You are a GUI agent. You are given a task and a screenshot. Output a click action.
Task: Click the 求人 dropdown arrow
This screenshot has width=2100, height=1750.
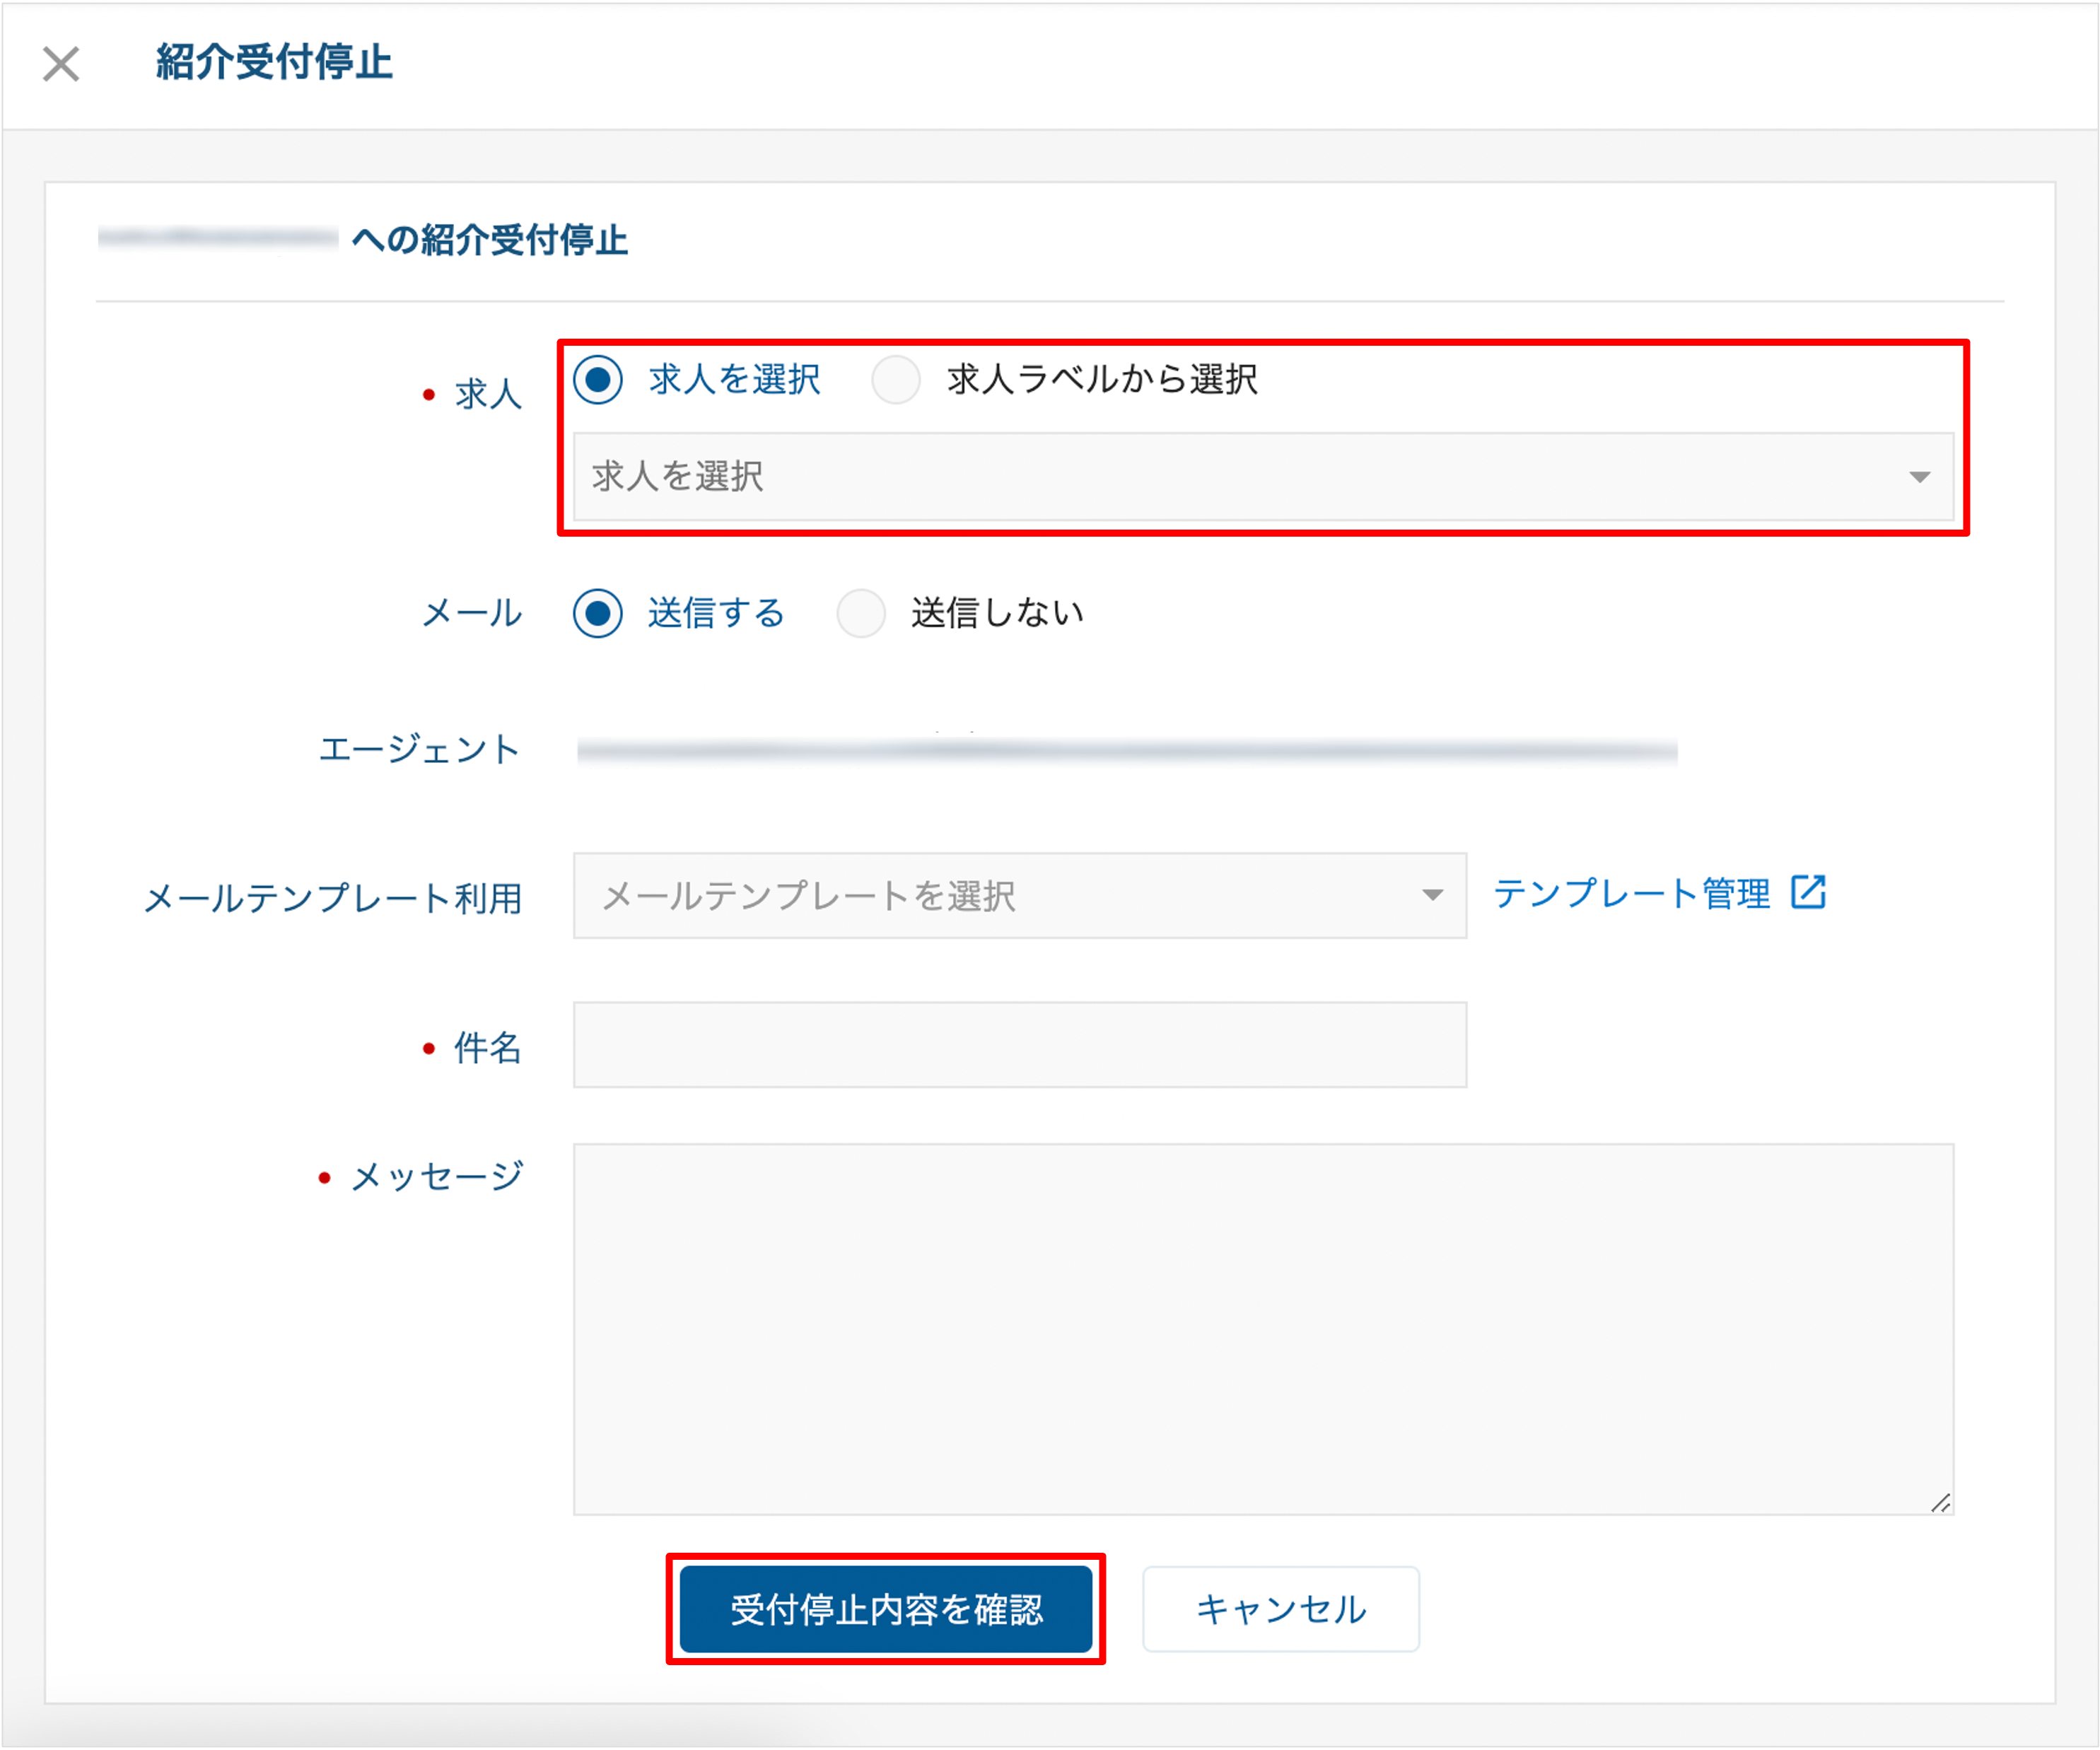click(x=1919, y=477)
